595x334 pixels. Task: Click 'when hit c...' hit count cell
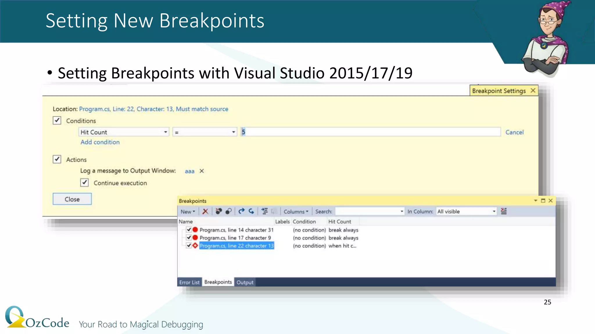(343, 246)
